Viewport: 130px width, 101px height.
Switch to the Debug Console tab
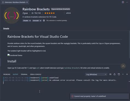36,74
